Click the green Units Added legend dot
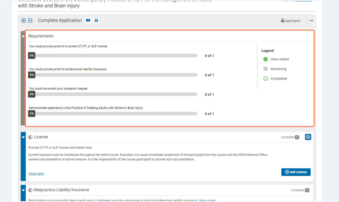Image resolution: width=339 pixels, height=202 pixels. [x=266, y=59]
